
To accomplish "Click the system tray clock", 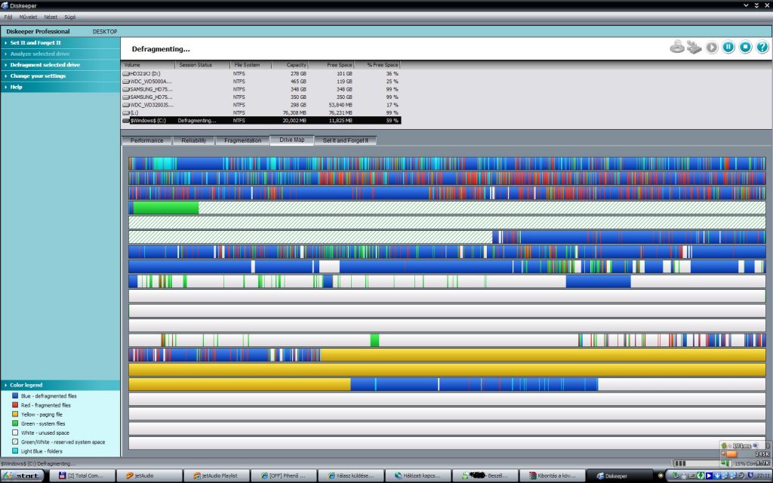I will coord(765,475).
